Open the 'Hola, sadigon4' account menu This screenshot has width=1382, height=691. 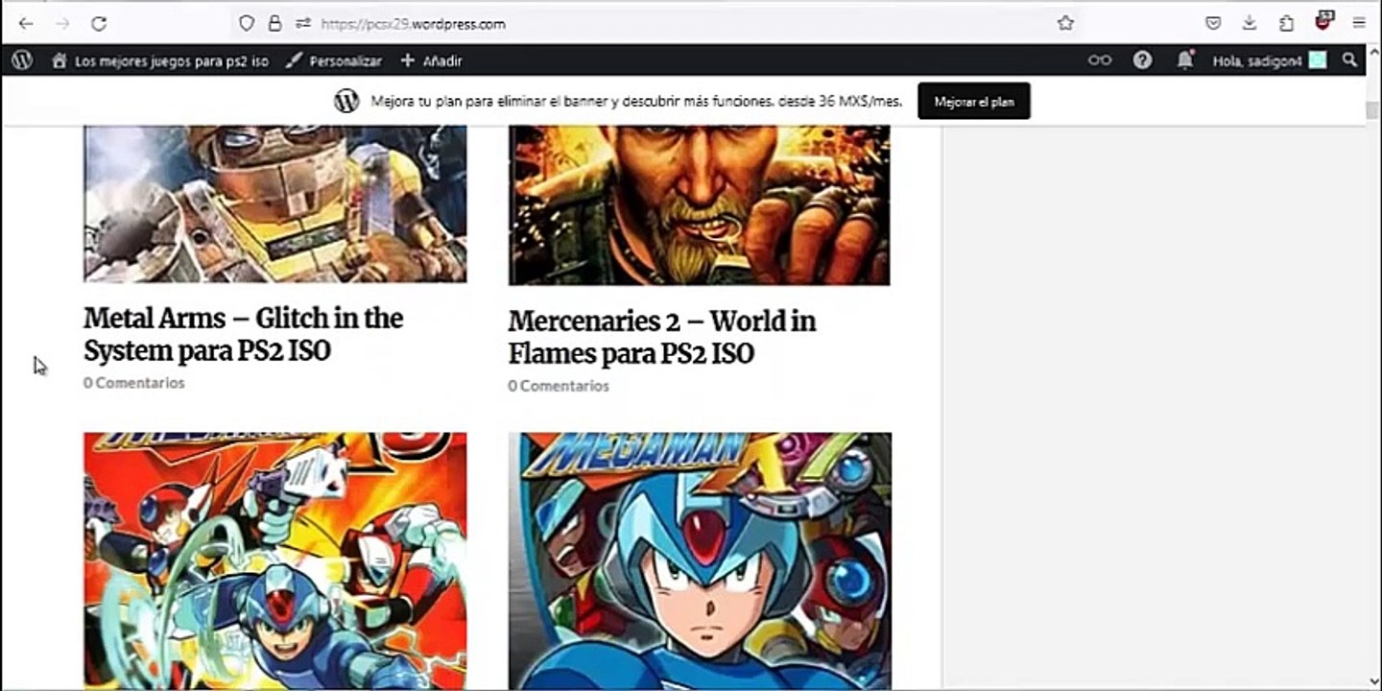click(x=1269, y=60)
